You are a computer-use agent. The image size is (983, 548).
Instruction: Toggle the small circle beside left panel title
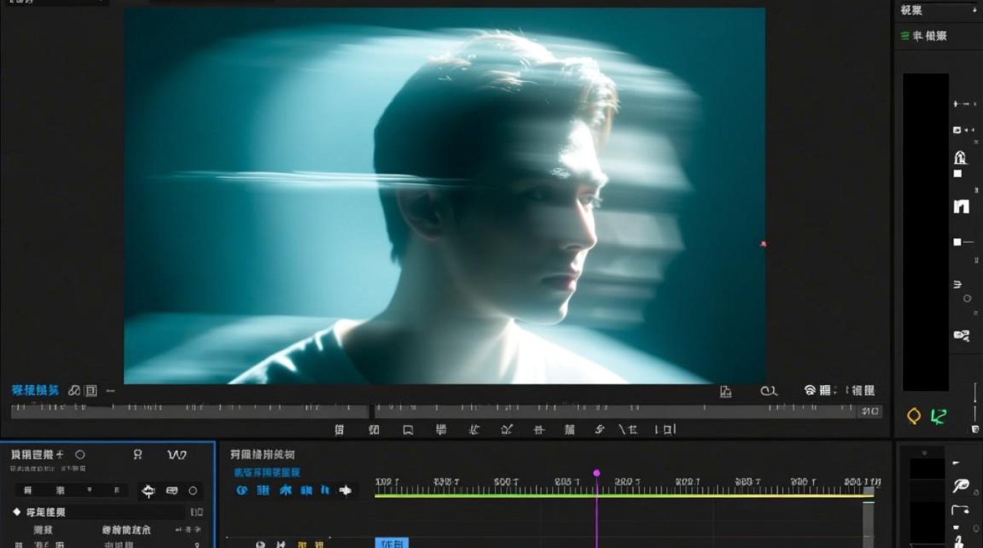pos(80,454)
